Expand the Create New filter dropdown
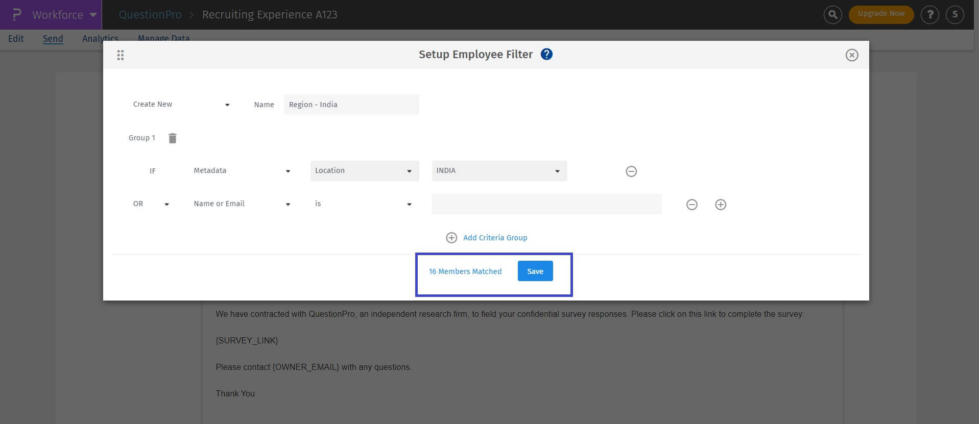Image resolution: width=979 pixels, height=424 pixels. 181,105
